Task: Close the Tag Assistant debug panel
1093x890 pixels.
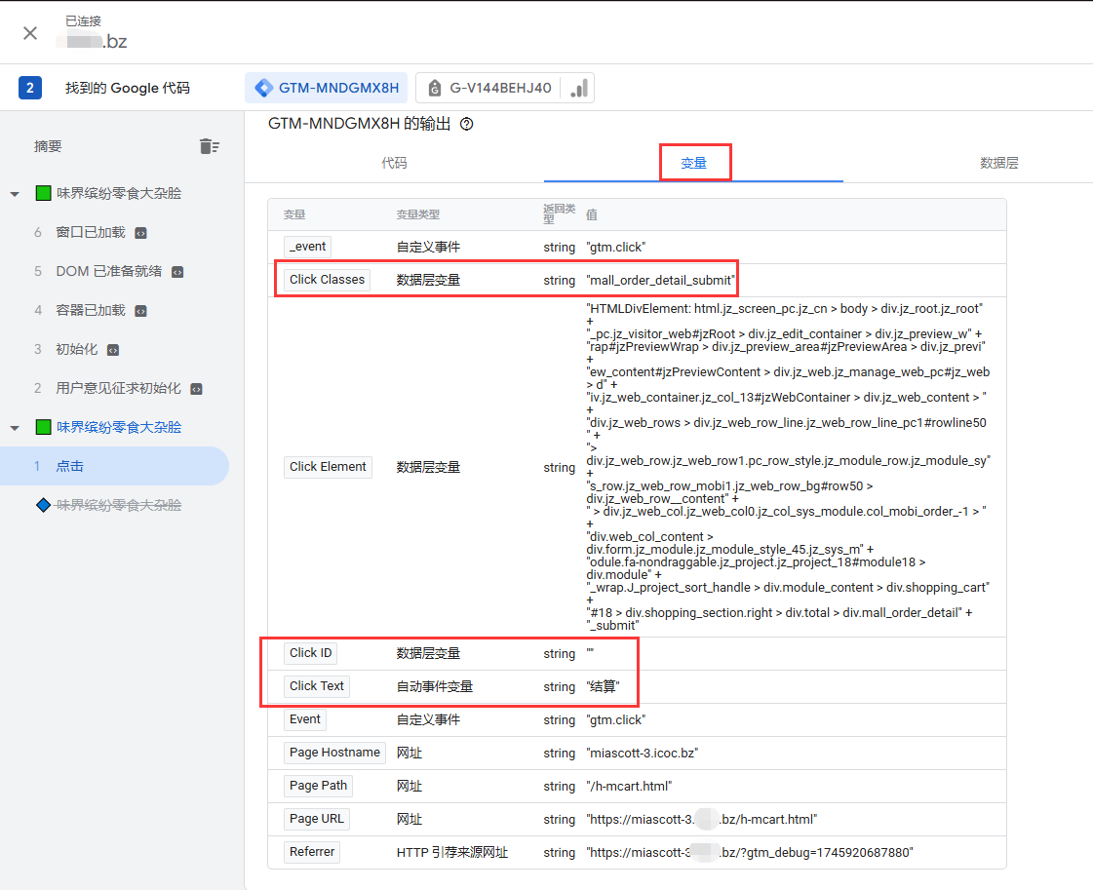Action: tap(30, 33)
